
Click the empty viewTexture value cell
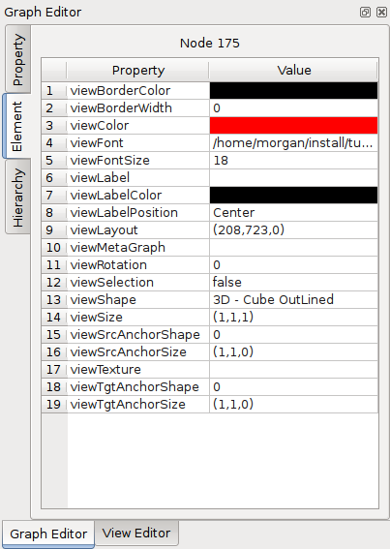tap(294, 369)
